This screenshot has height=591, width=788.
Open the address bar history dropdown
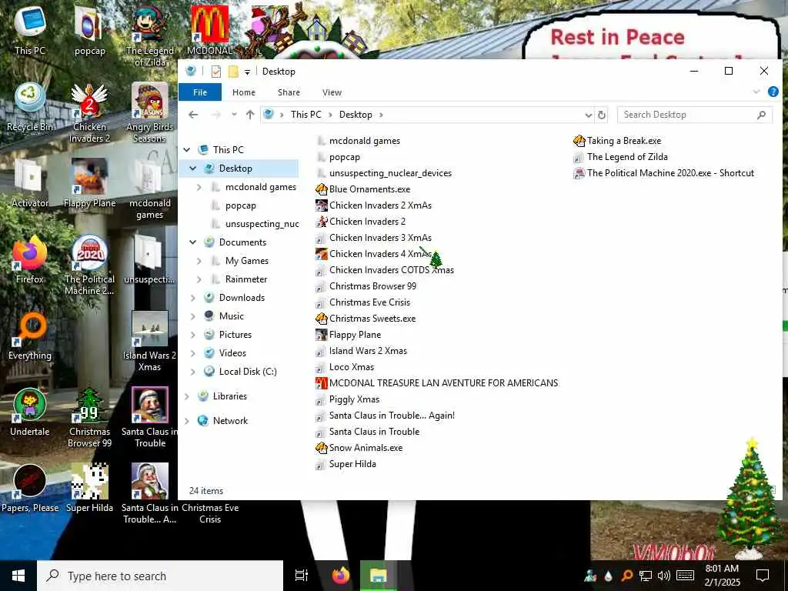coord(589,115)
